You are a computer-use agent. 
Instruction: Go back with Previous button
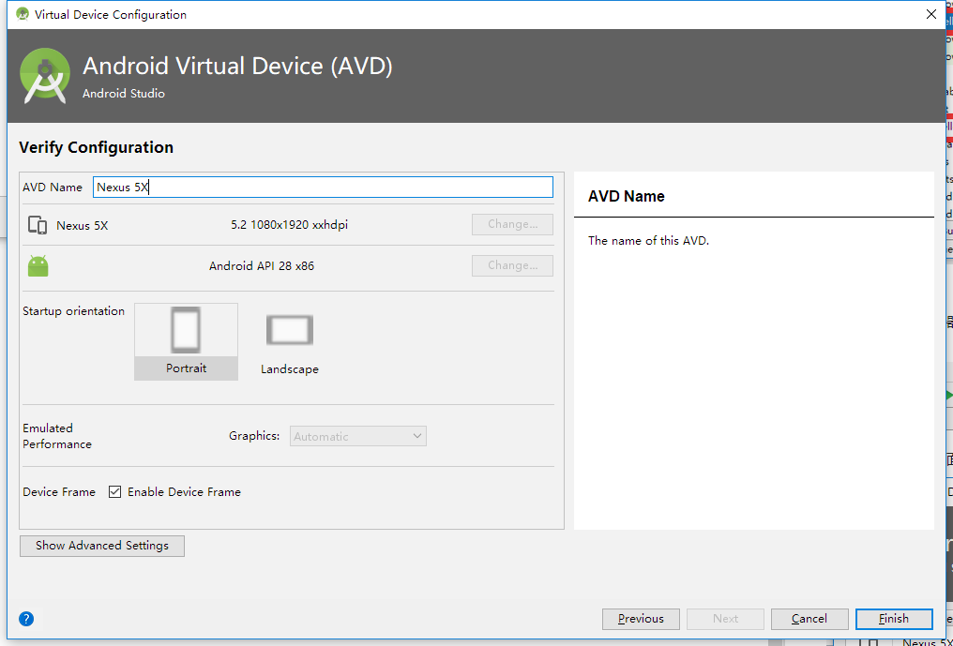642,619
